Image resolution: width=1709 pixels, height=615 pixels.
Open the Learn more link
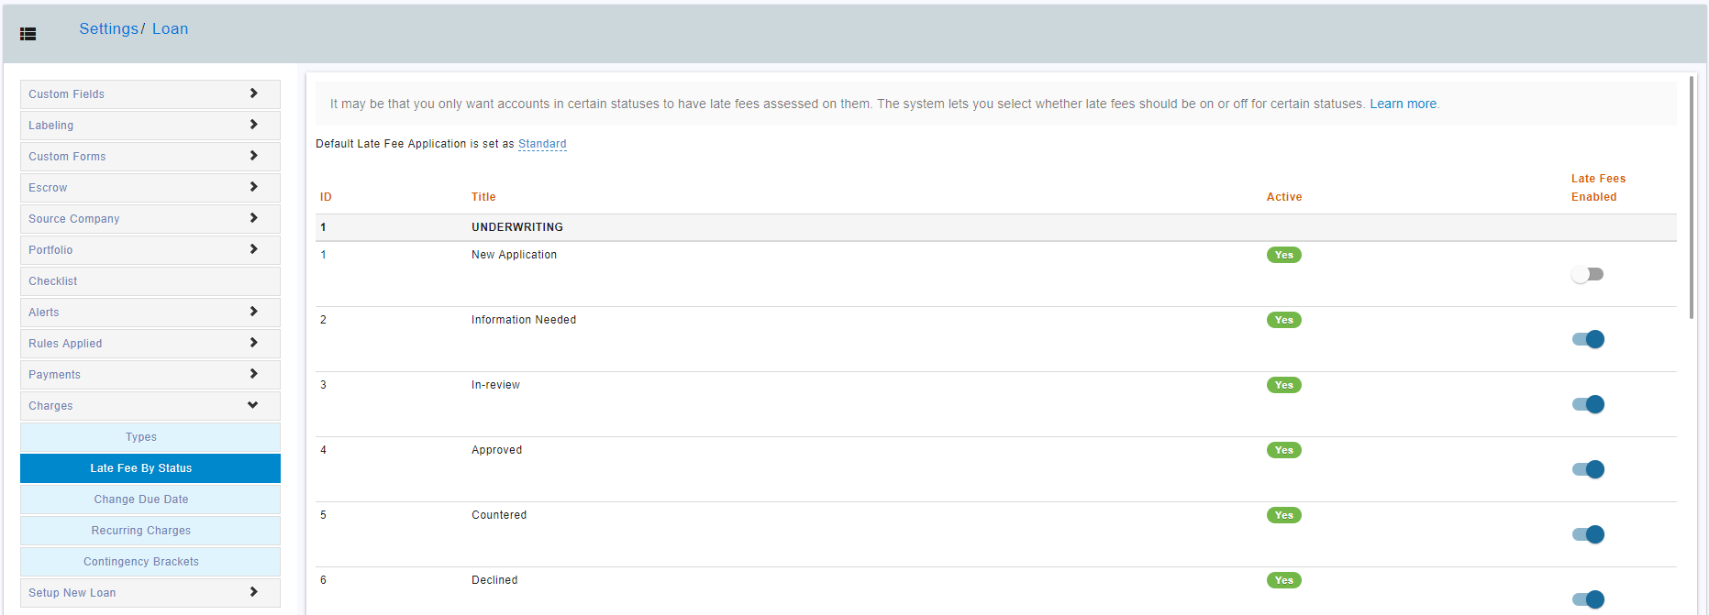(x=1403, y=104)
